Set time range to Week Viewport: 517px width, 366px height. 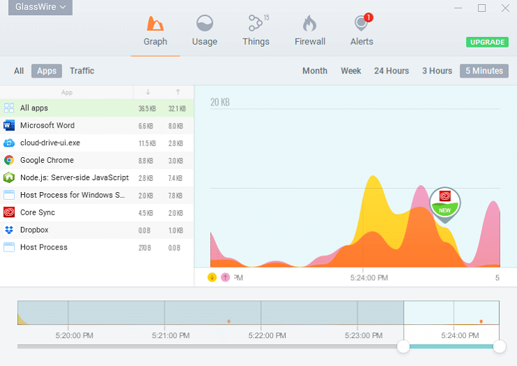351,71
